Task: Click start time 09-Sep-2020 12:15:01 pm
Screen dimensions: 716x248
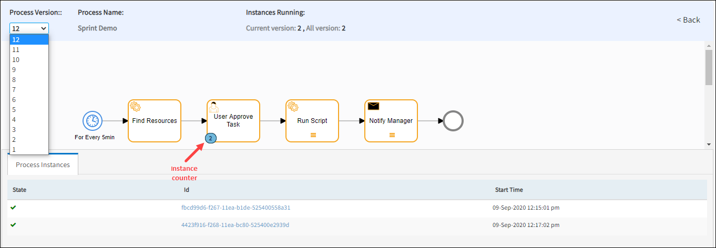Action: pos(526,208)
